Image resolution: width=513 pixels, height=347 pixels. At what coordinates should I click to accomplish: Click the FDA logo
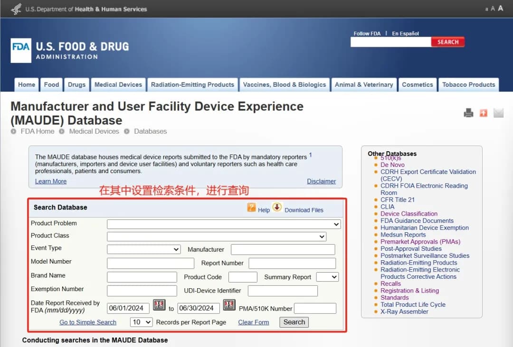pos(21,50)
